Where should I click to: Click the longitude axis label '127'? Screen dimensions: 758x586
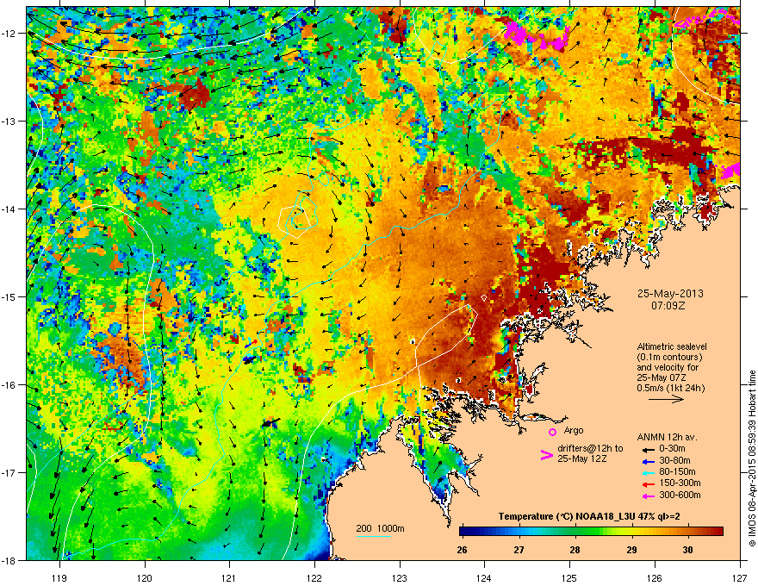click(740, 577)
